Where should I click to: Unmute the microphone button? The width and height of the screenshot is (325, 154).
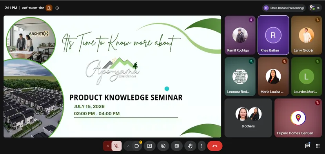pyautogui.click(x=116, y=146)
